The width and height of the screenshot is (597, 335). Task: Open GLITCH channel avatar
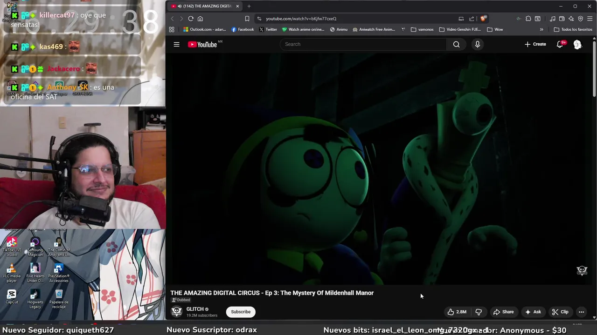pos(176,312)
